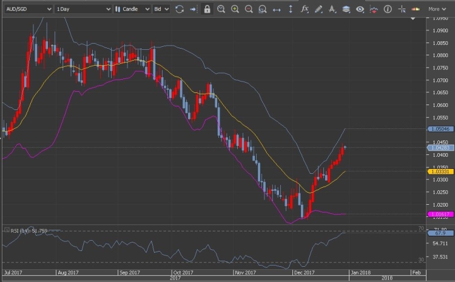Select the text annotation tool
The width and height of the screenshot is (455, 282).
[332, 9]
